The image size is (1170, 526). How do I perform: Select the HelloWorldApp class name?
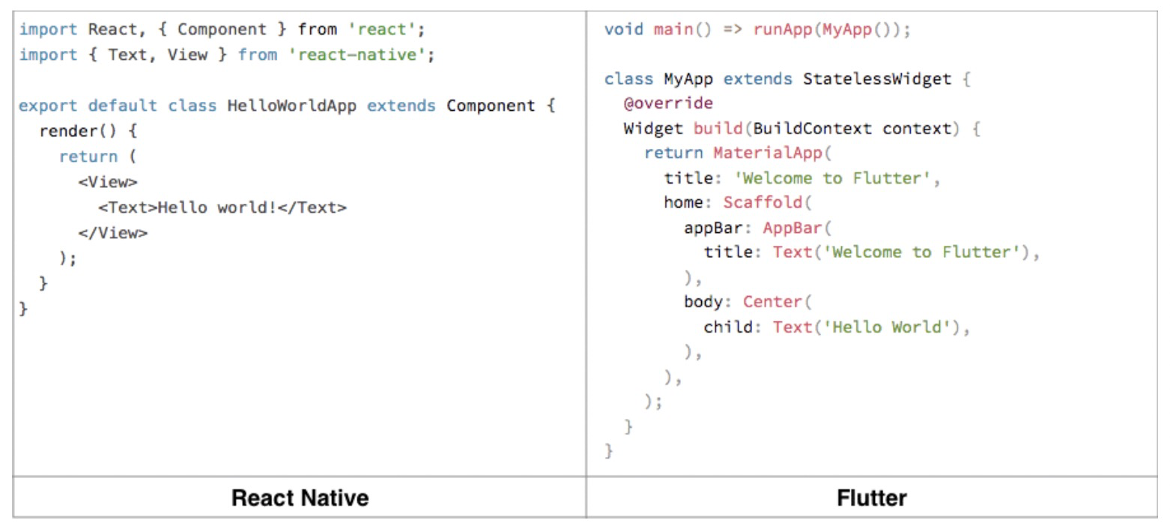pos(292,106)
